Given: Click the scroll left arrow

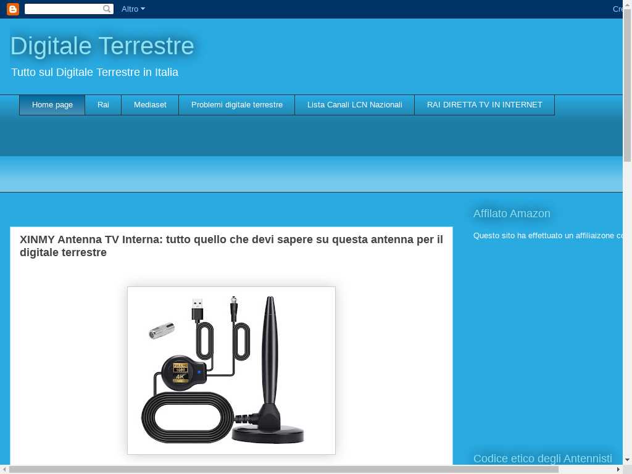Looking at the screenshot, I should point(4,470).
